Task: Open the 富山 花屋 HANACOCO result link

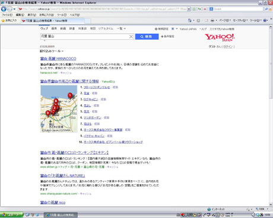Action: click(58, 59)
